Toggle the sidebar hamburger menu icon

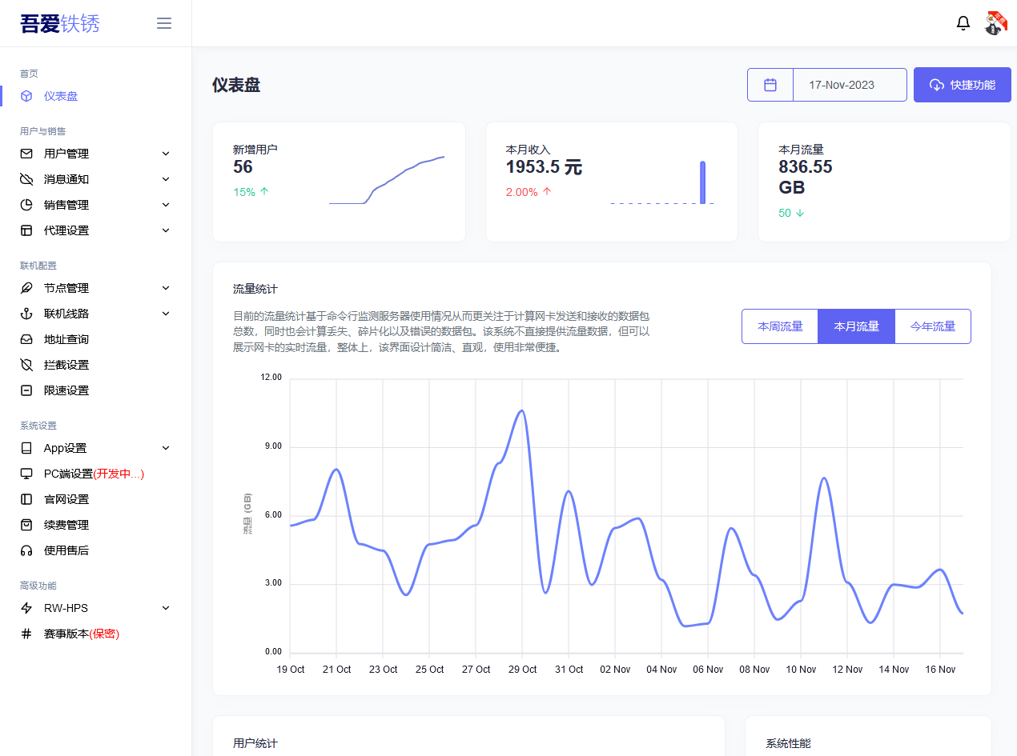164,23
